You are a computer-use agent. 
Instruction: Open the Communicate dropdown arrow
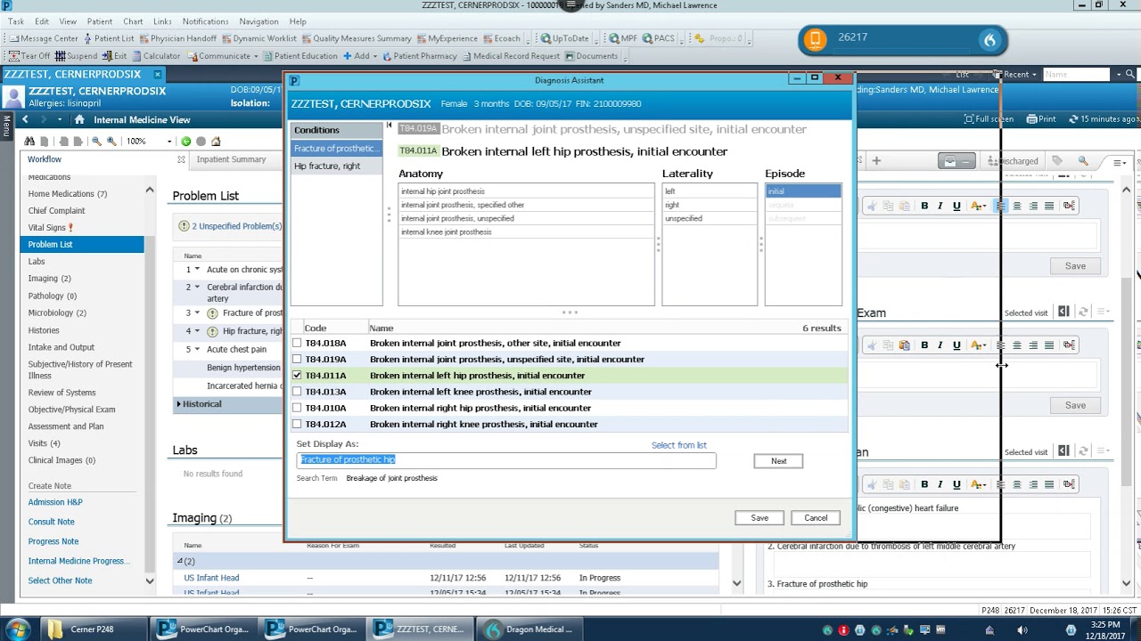[256, 56]
